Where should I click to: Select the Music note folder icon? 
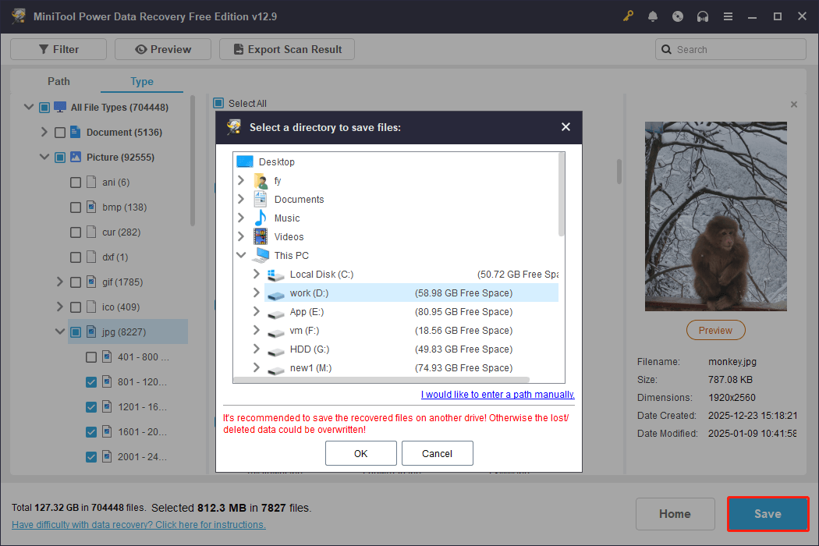pos(261,218)
